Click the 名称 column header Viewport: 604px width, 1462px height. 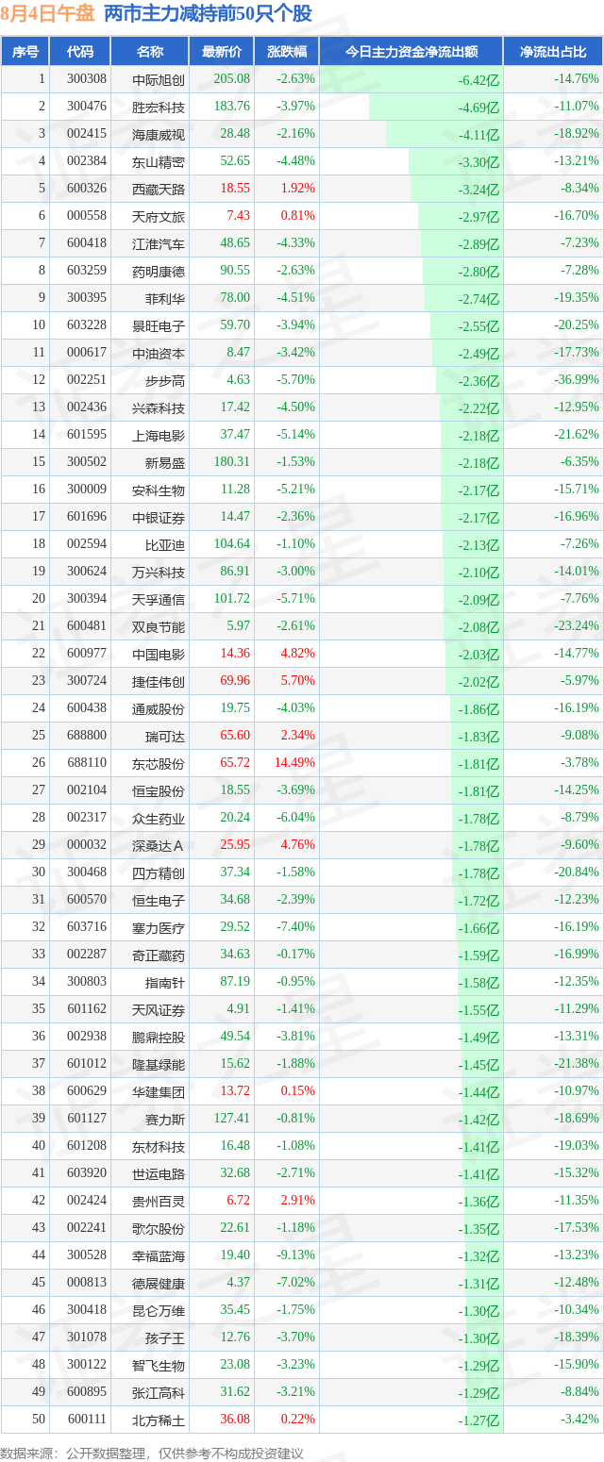(x=150, y=52)
